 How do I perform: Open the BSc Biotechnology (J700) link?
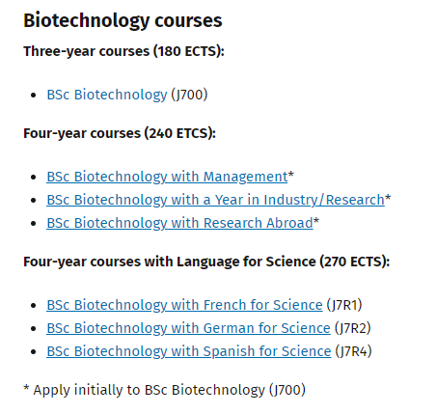(x=107, y=95)
